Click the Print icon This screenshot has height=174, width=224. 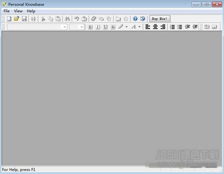33,19
